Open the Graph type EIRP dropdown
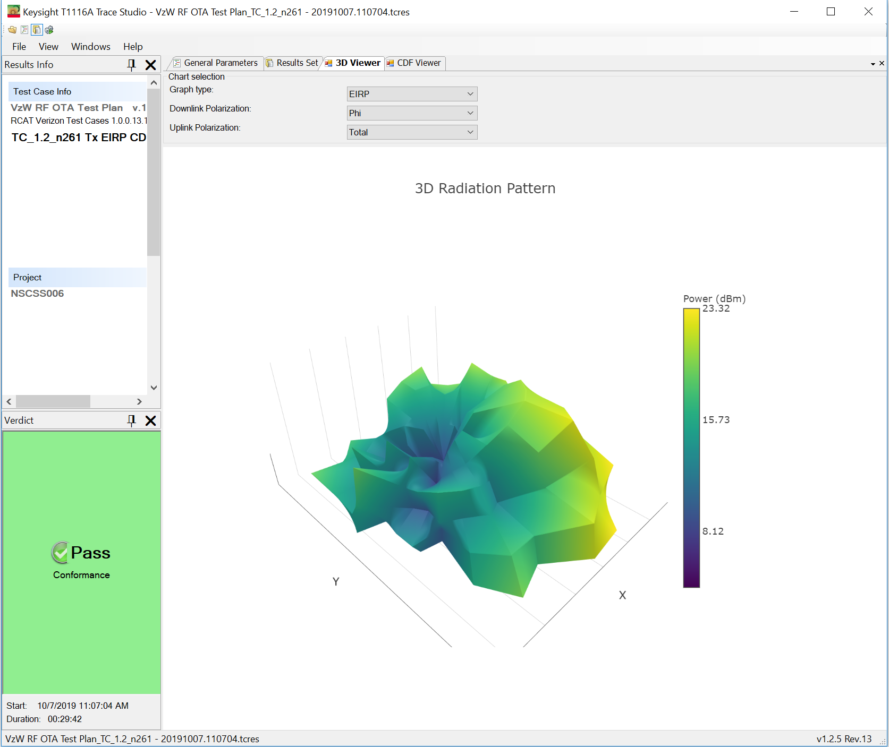The width and height of the screenshot is (889, 747). pos(412,94)
